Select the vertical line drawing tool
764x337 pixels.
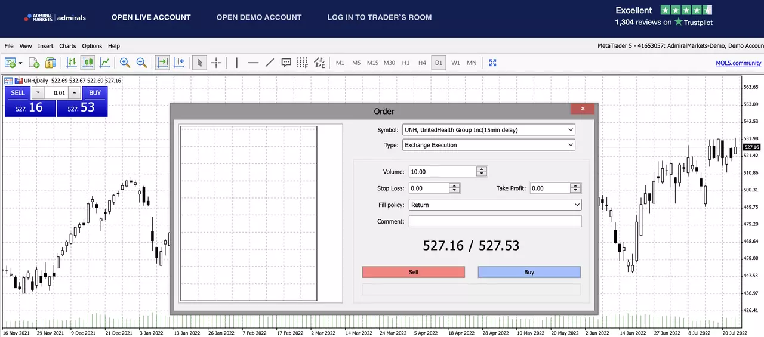pyautogui.click(x=237, y=62)
